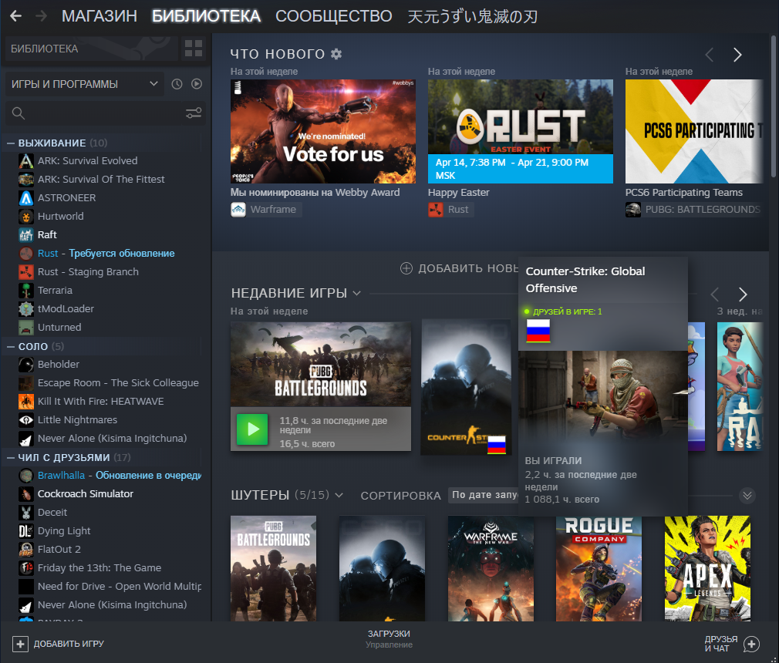Click the Raft game icon

pyautogui.click(x=25, y=235)
